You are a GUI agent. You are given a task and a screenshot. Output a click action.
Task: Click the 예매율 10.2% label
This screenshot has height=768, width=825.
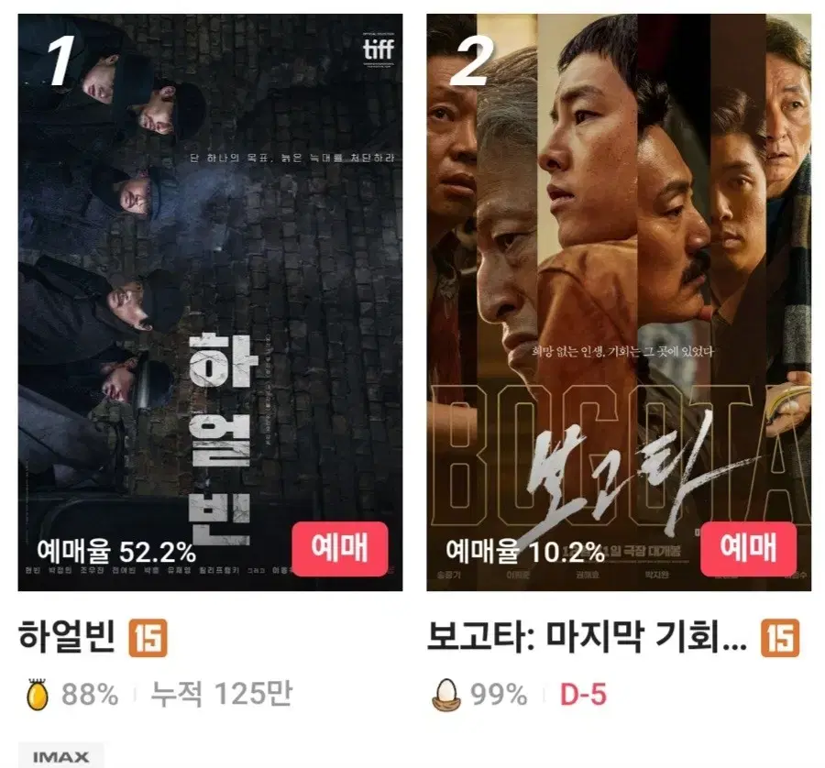(x=525, y=552)
